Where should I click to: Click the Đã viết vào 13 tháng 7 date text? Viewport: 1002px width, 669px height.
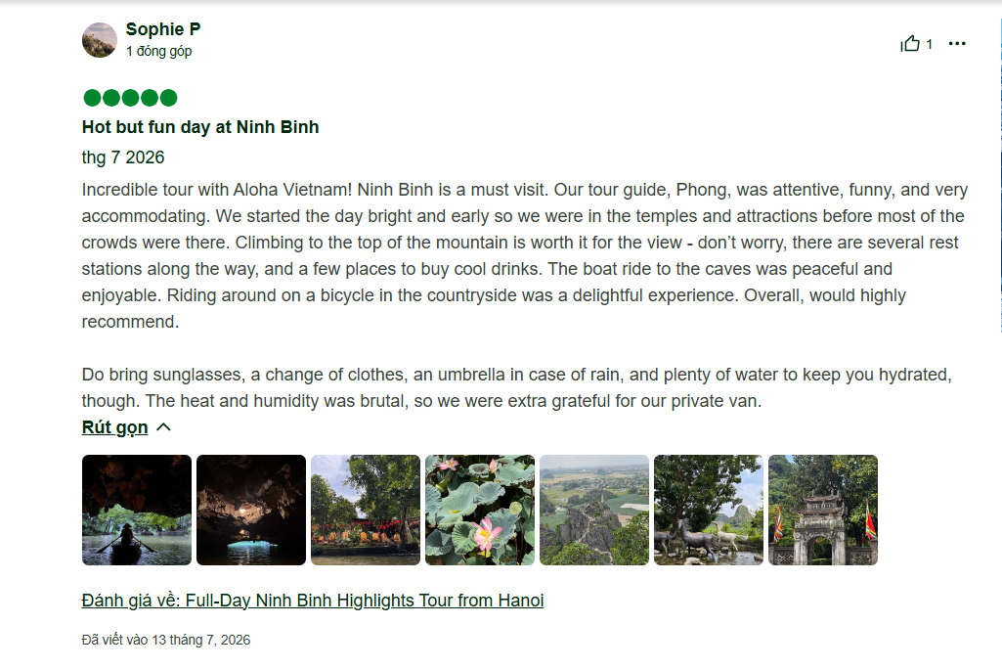[165, 640]
